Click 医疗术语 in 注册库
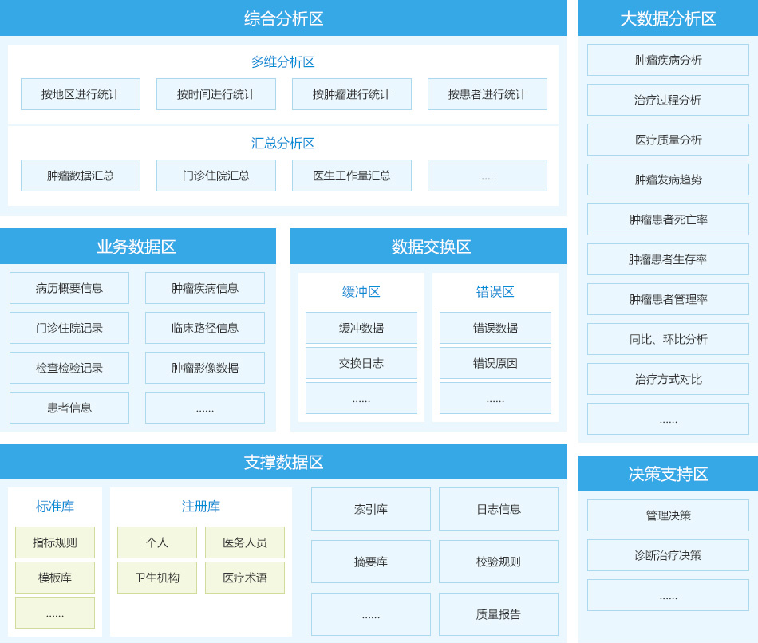758x643 pixels. click(244, 577)
